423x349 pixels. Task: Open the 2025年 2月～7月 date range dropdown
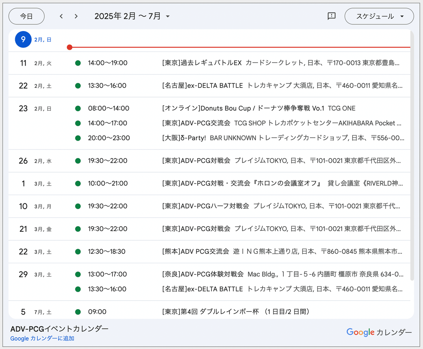coord(133,16)
